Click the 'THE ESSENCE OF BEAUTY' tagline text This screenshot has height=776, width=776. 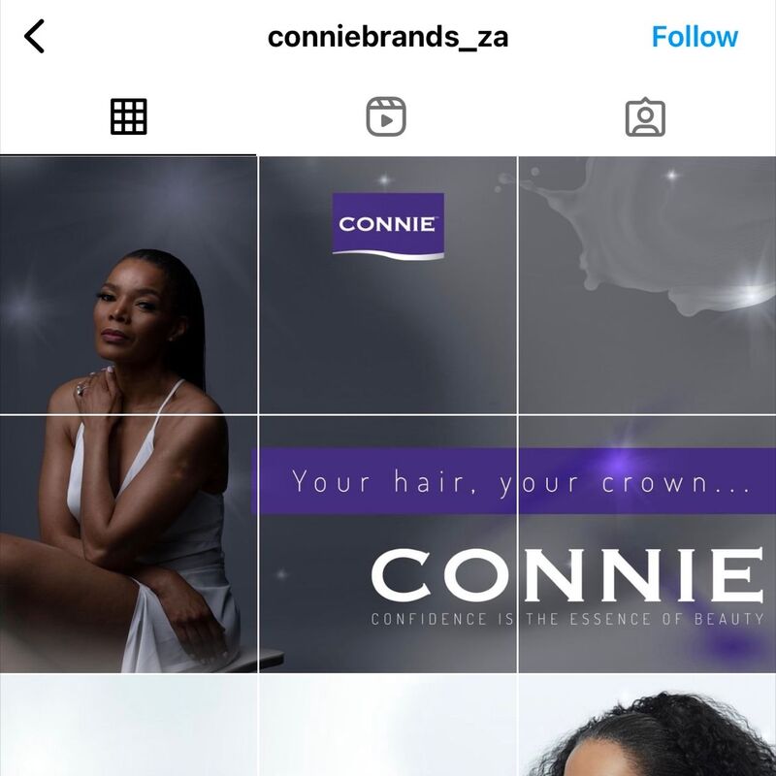[645, 619]
